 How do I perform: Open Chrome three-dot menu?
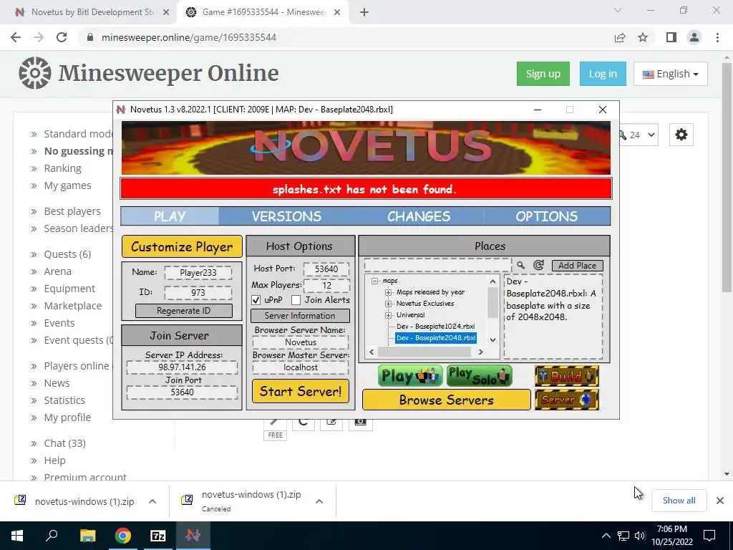pos(717,37)
